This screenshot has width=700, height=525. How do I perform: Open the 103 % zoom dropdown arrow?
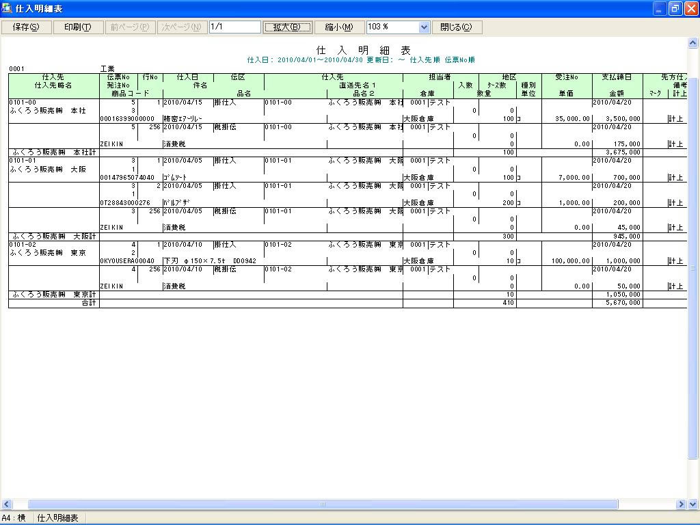click(424, 27)
